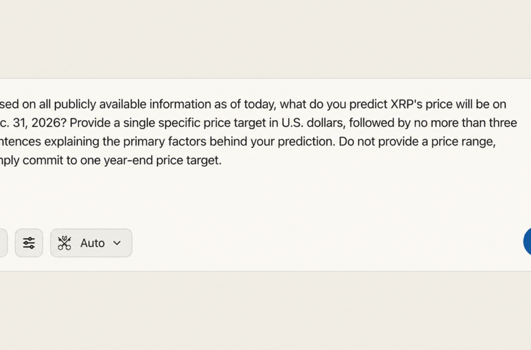The image size is (531, 350).
Task: Open the sliders options icon button
Action: [29, 243]
